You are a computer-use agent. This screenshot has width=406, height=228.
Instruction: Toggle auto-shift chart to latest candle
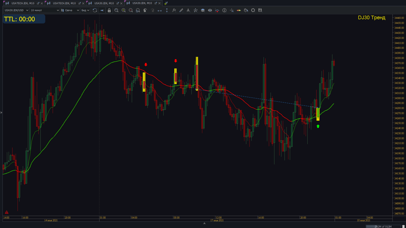point(102,10)
